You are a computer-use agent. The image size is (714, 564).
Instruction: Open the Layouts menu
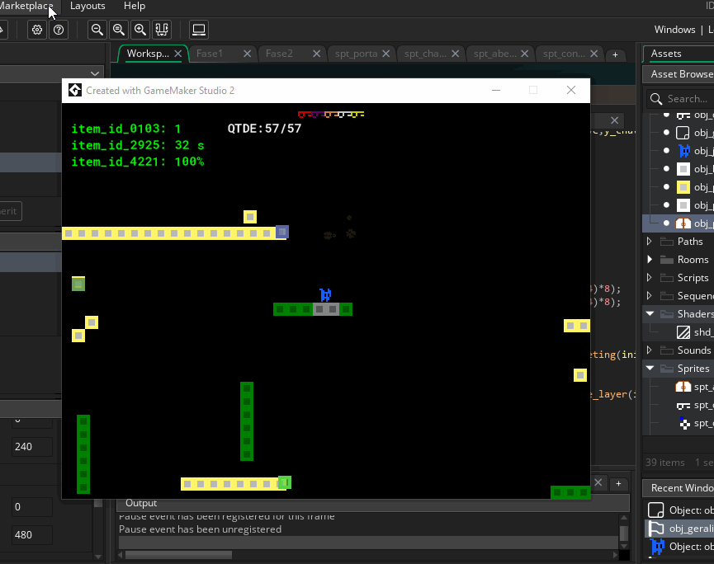(x=87, y=6)
